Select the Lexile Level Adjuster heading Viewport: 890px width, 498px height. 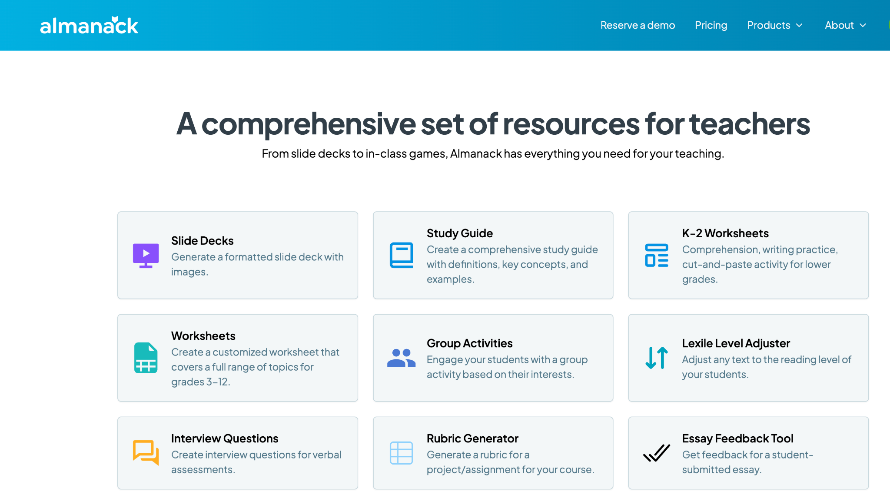click(736, 343)
